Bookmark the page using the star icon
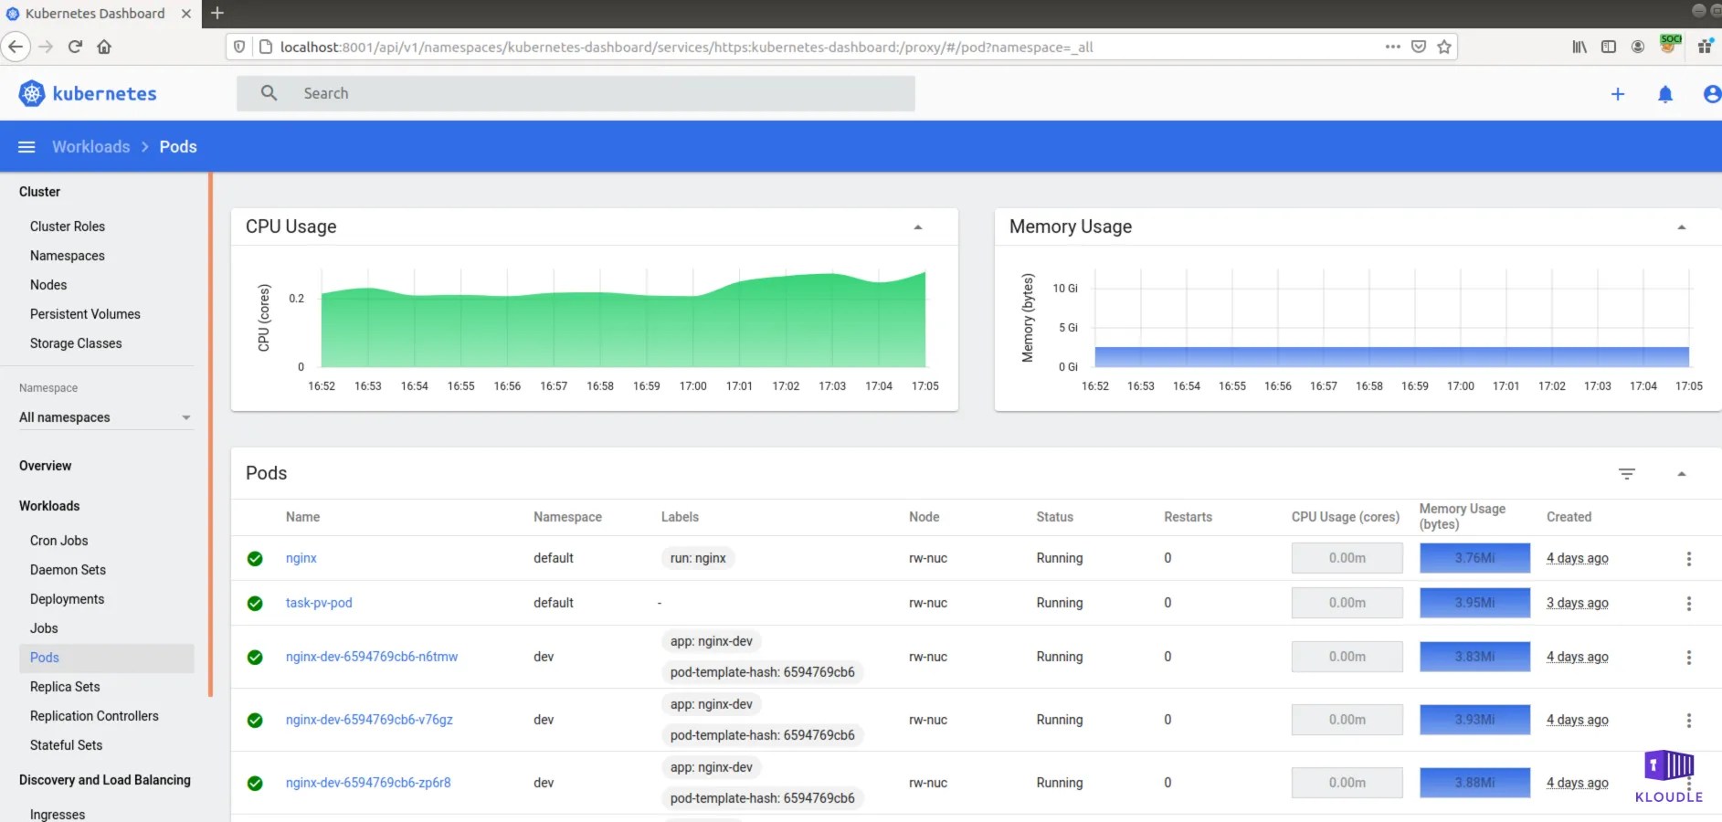1722x822 pixels. pos(1442,46)
